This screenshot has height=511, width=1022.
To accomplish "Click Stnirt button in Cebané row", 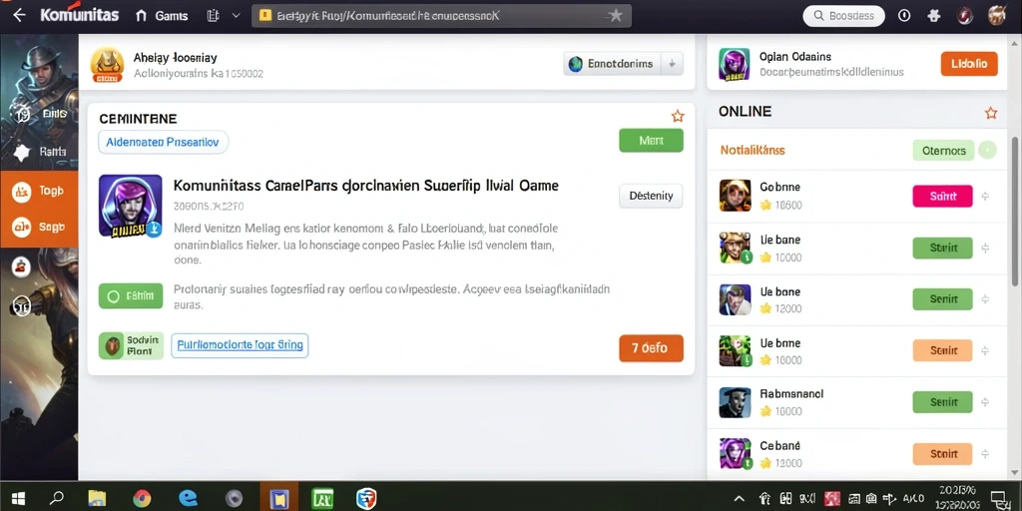I will [942, 454].
